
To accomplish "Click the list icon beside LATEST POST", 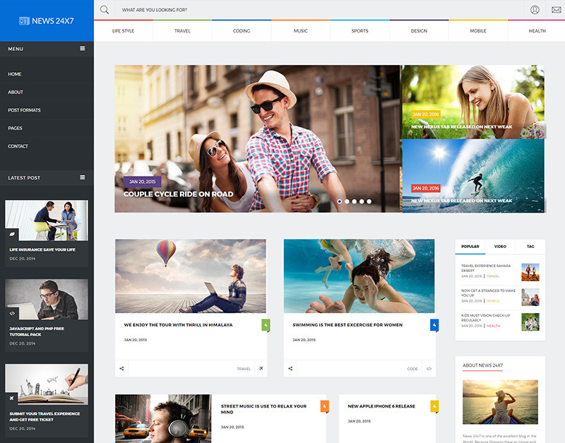I will (83, 177).
